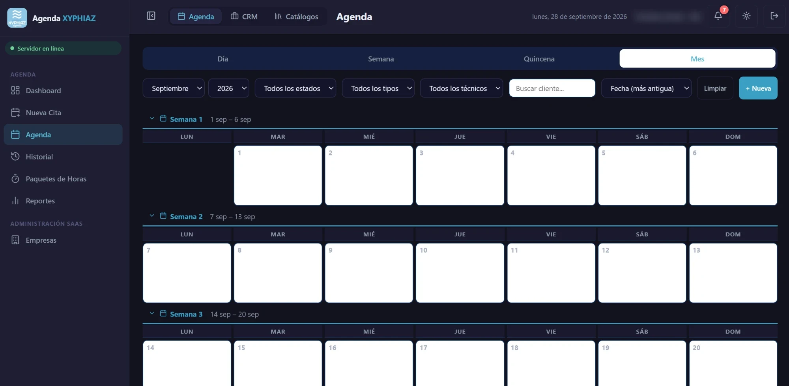Switch to the CRM top tab
This screenshot has height=386, width=789.
(244, 17)
